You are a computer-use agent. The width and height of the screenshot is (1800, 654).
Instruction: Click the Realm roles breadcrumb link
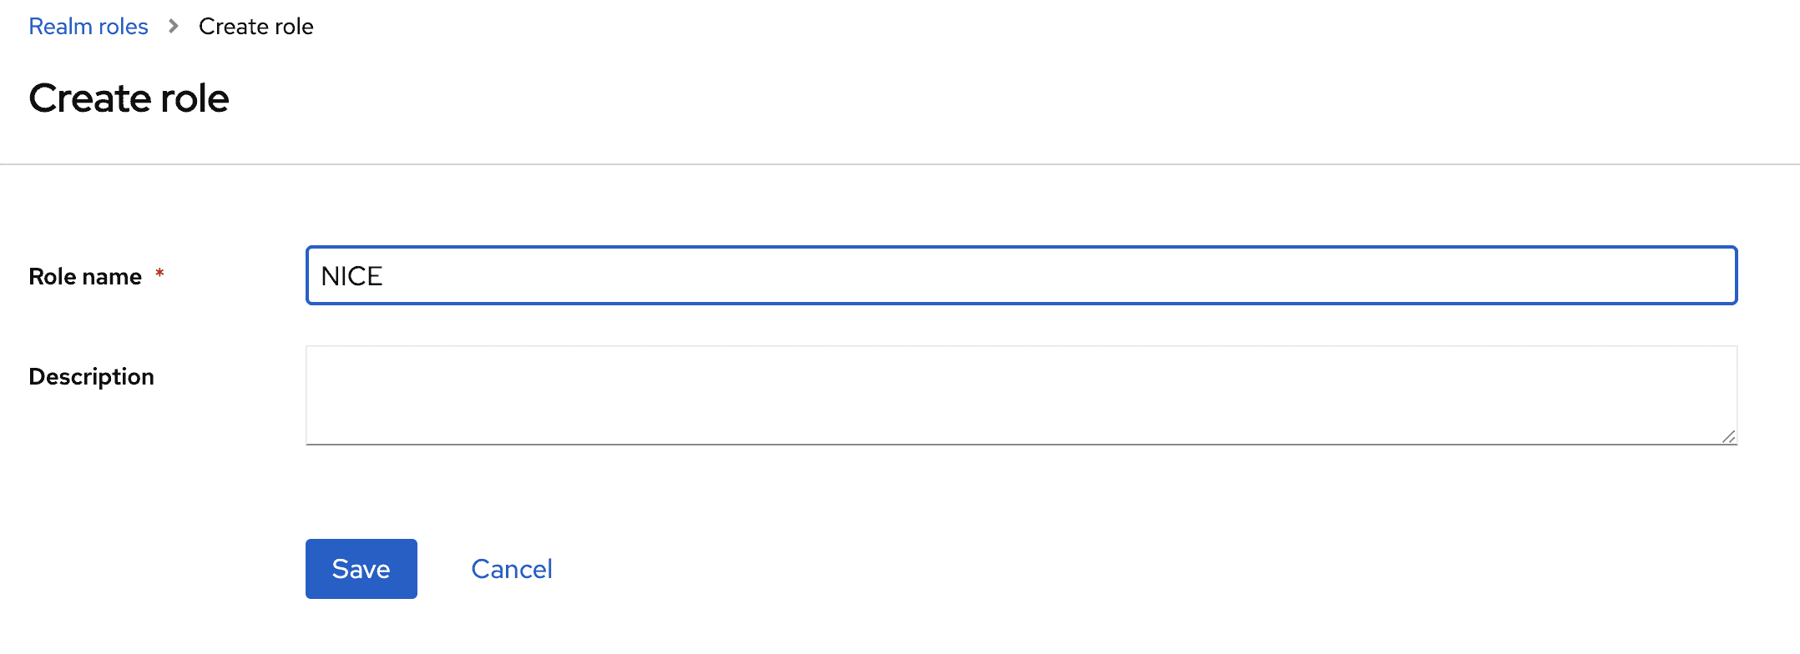88,27
